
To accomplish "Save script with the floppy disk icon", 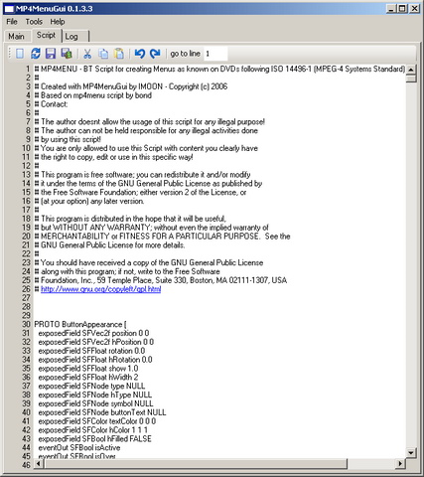I will tap(51, 54).
